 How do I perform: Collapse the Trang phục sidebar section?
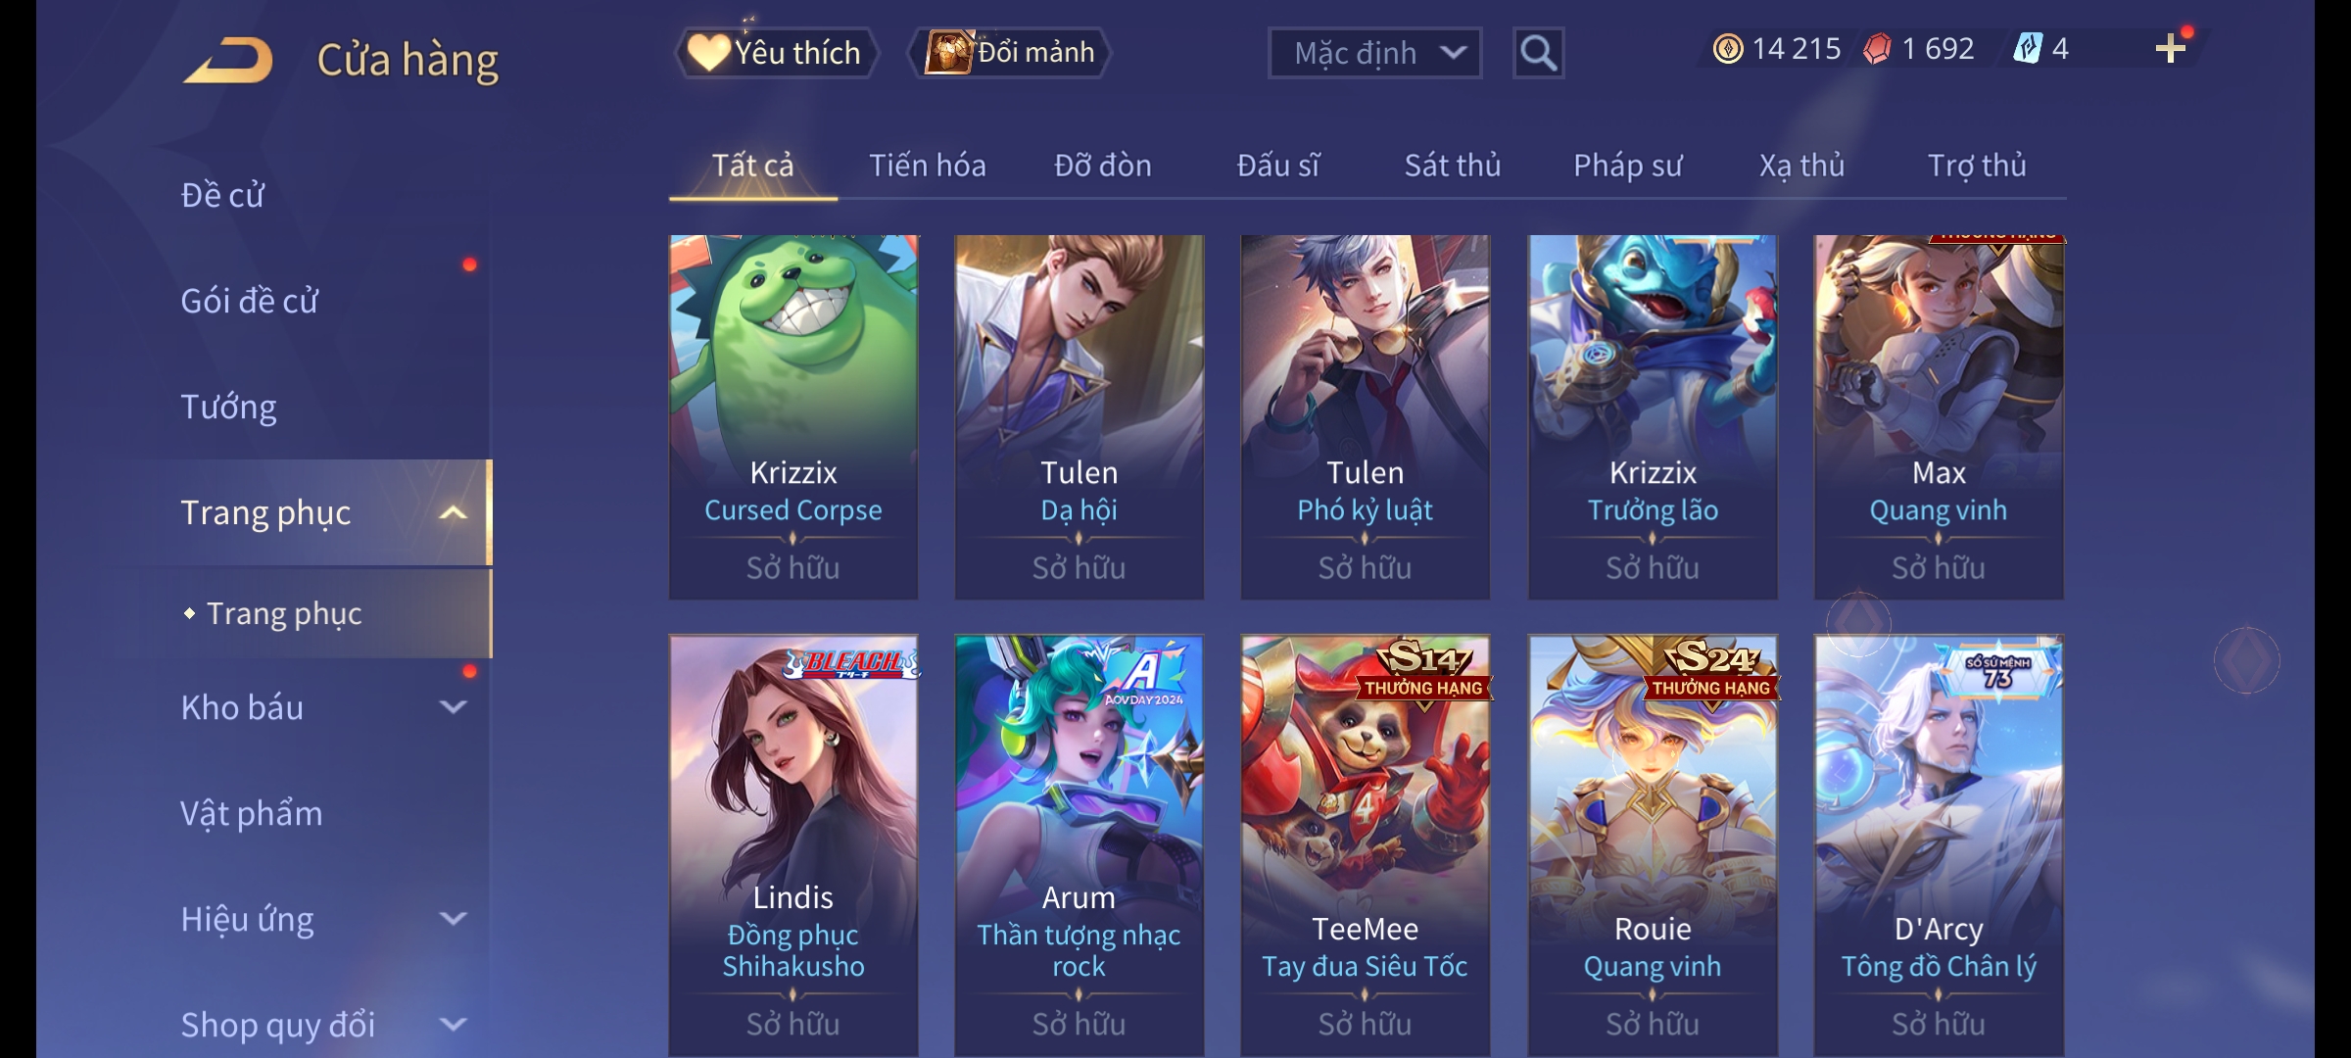point(454,512)
